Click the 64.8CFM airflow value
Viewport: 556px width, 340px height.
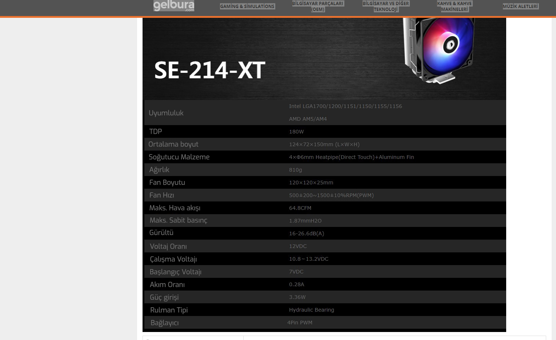300,208
